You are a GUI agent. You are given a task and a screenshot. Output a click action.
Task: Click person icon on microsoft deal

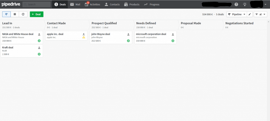(173, 35)
